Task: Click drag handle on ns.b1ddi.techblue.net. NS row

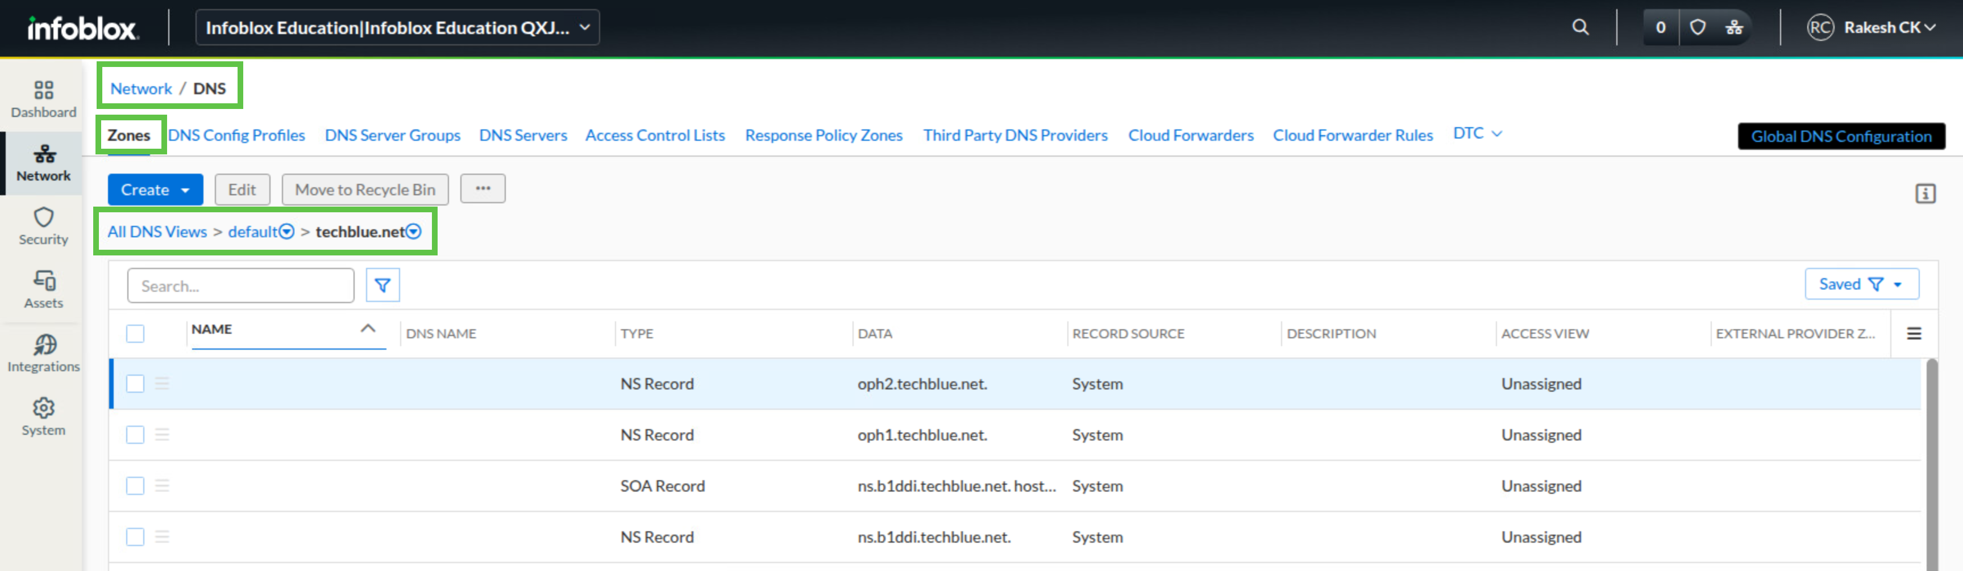Action: (x=161, y=537)
